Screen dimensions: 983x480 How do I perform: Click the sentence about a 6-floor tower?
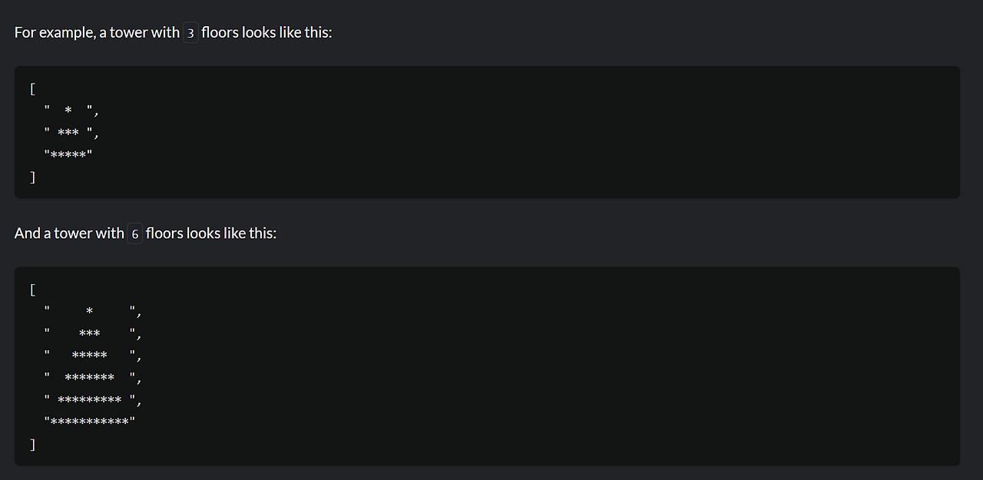(145, 233)
